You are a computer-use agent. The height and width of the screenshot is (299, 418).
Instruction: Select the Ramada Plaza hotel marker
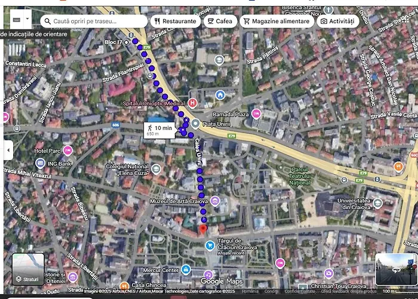pos(256,114)
